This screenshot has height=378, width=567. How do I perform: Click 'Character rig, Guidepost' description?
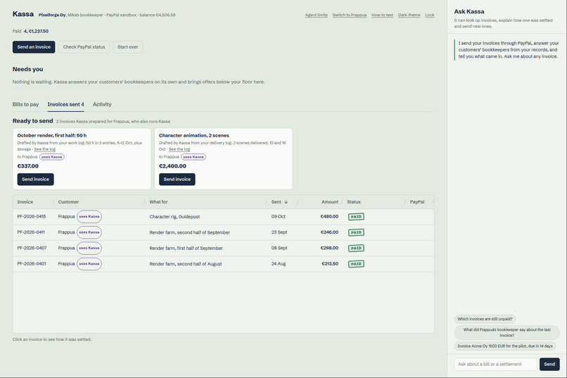click(x=174, y=217)
